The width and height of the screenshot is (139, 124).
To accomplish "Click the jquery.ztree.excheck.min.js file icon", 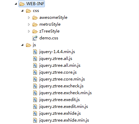I will [35, 93].
